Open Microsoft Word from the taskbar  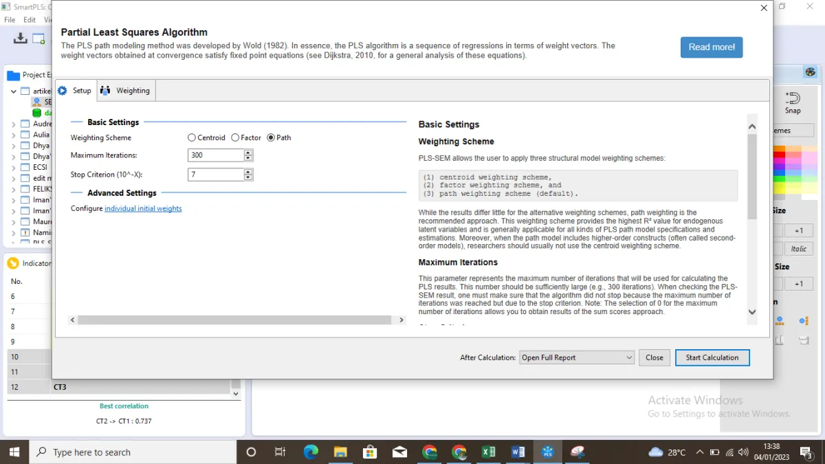pyautogui.click(x=518, y=452)
